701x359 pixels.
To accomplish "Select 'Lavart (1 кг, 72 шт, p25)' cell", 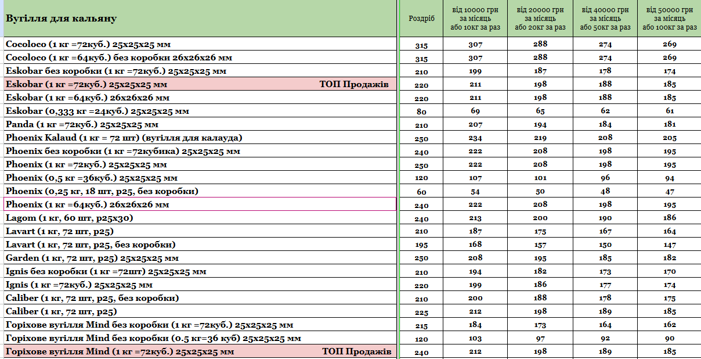I will coord(200,231).
